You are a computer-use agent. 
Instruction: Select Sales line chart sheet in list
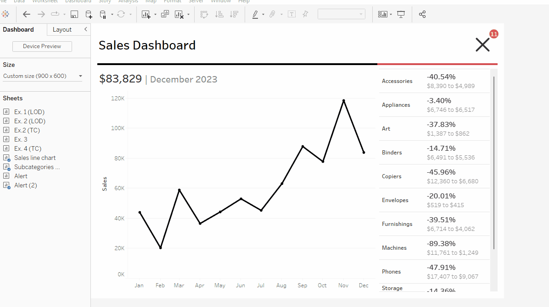pos(35,158)
